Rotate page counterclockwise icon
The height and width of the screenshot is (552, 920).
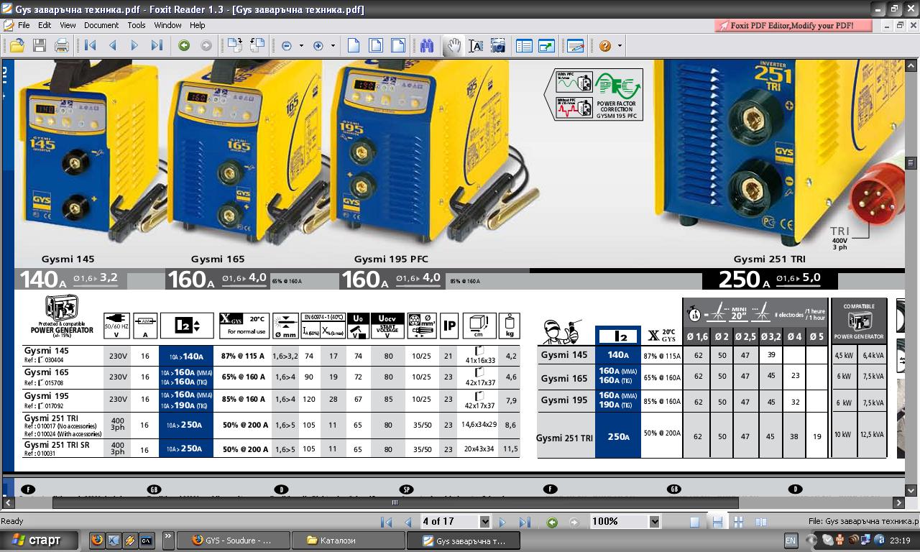257,46
